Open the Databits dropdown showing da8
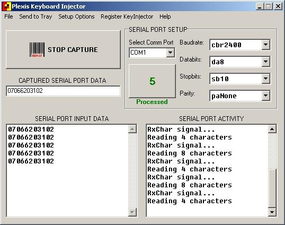The height and width of the screenshot is (225, 285). (266, 62)
